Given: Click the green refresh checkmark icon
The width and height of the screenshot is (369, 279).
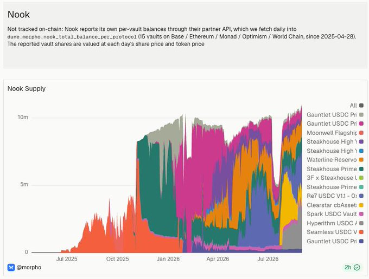Looking at the screenshot, I should (x=357, y=267).
